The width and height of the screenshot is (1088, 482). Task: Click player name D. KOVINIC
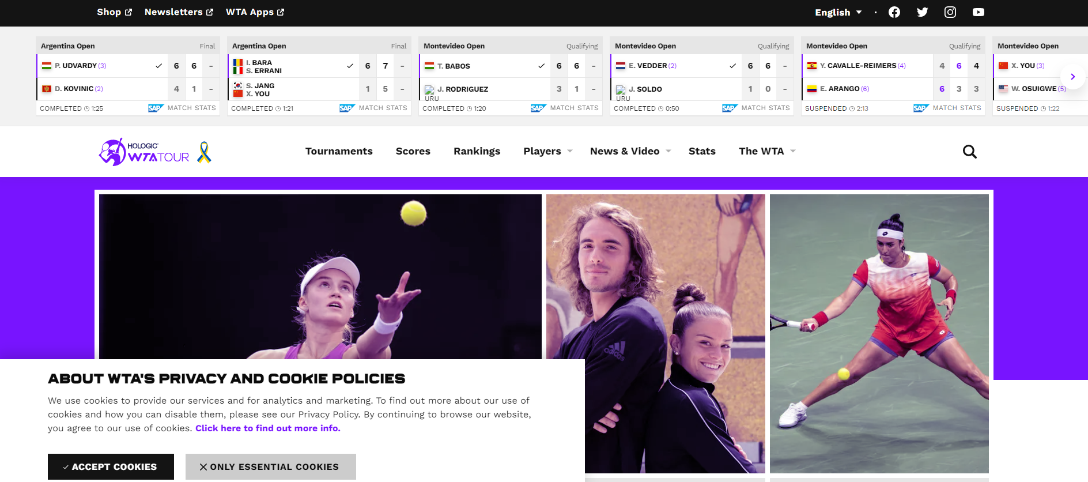coord(74,89)
